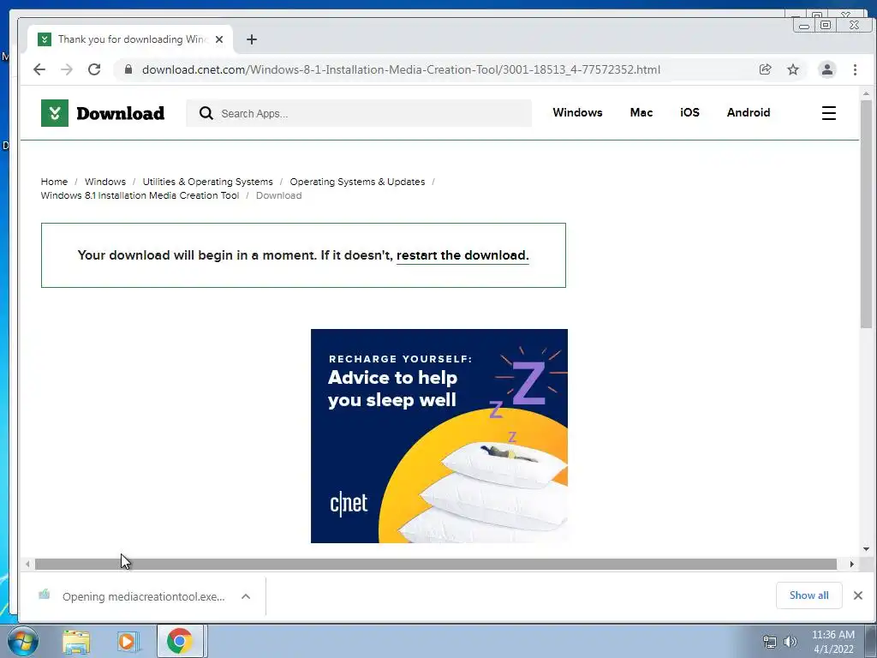View site security lock information
This screenshot has width=877, height=658.
[128, 69]
